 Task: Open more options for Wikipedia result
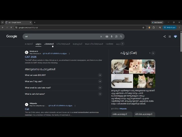[75, 106]
